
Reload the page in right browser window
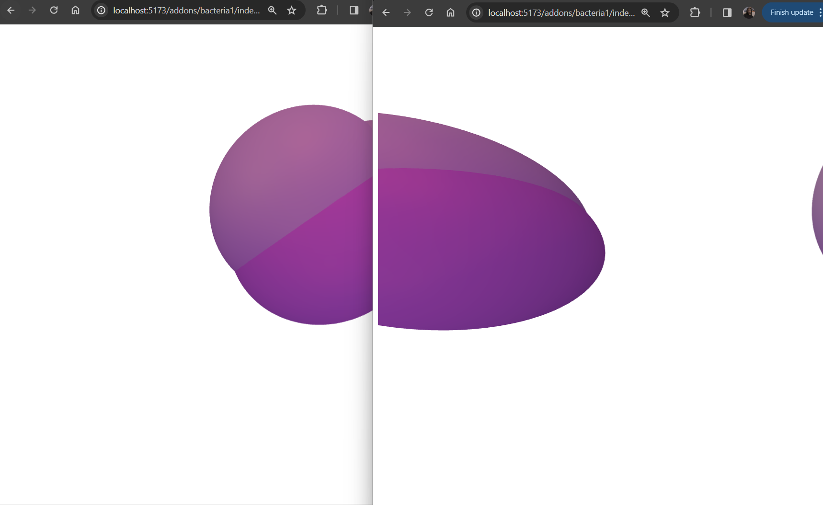[429, 12]
